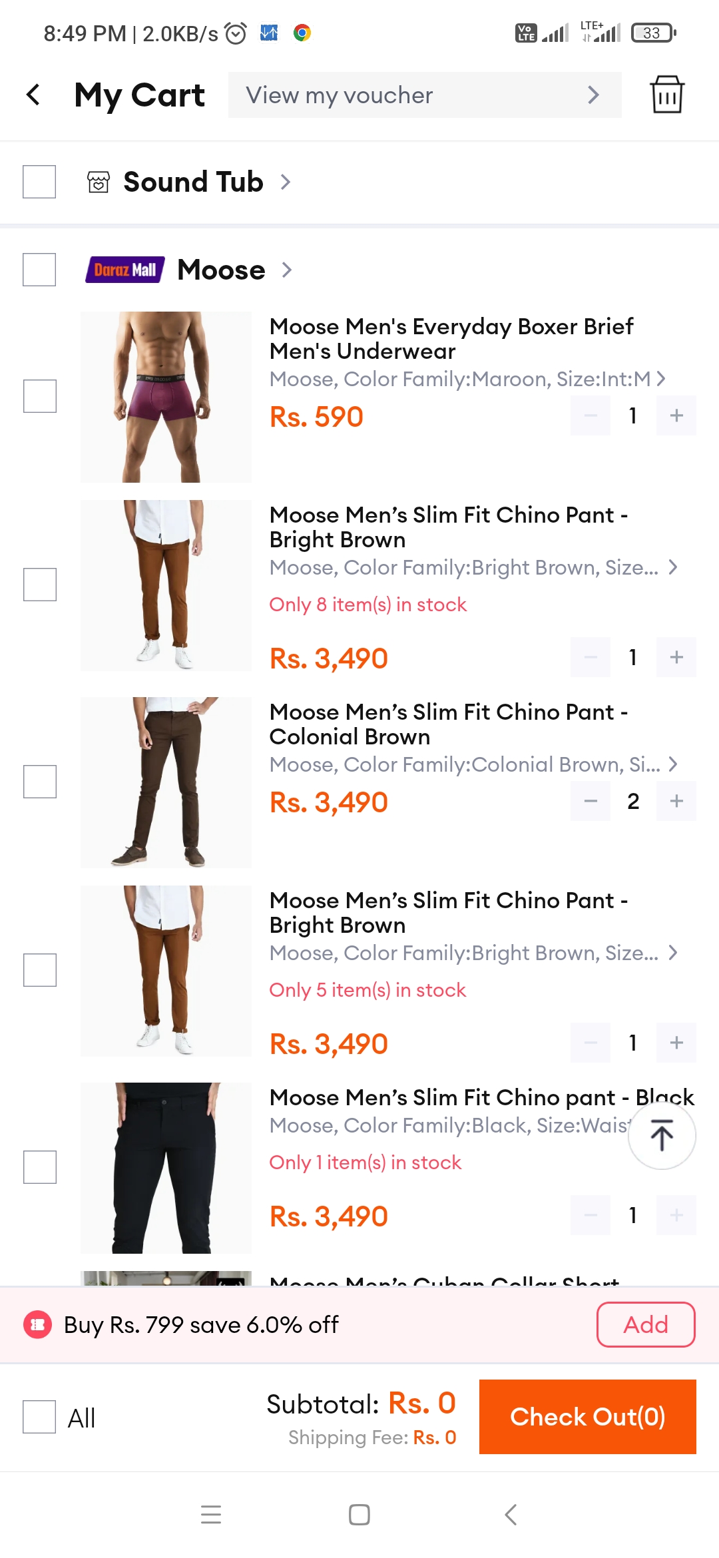719x1558 pixels.
Task: Expand Colonial Brown variant options chevron
Action: (x=673, y=764)
